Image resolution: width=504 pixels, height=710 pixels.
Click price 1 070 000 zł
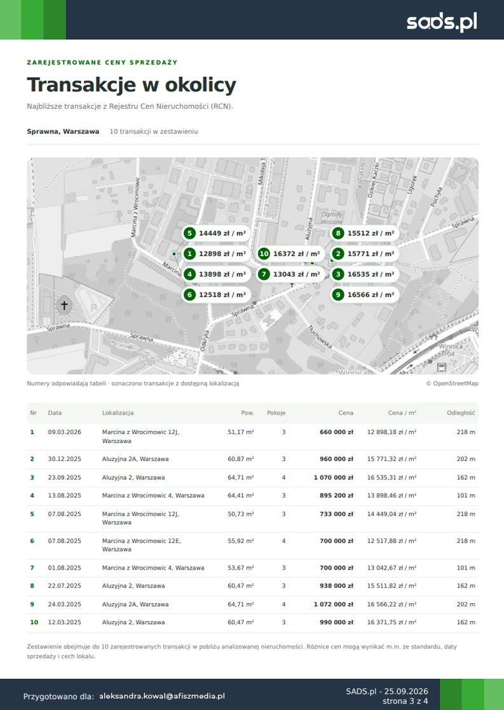pos(333,478)
